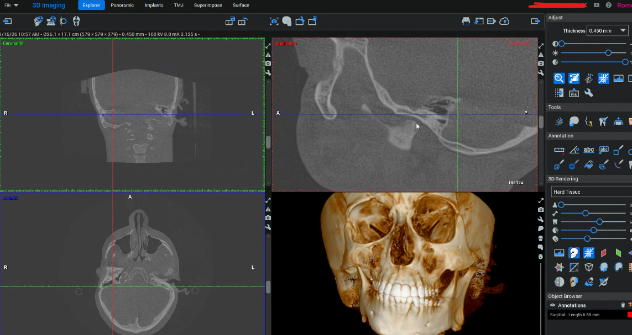The height and width of the screenshot is (335, 632).
Task: Click the cloud upload icon
Action: [x=504, y=21]
